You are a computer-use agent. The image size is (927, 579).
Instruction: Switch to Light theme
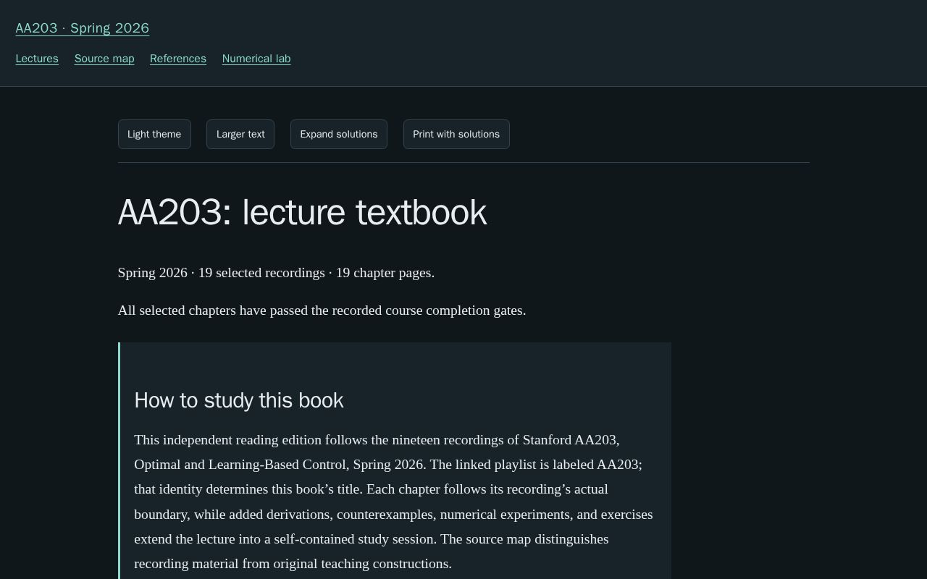click(x=154, y=134)
